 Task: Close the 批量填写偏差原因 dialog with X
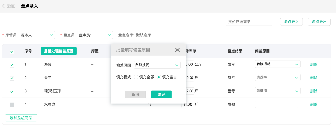(177, 50)
